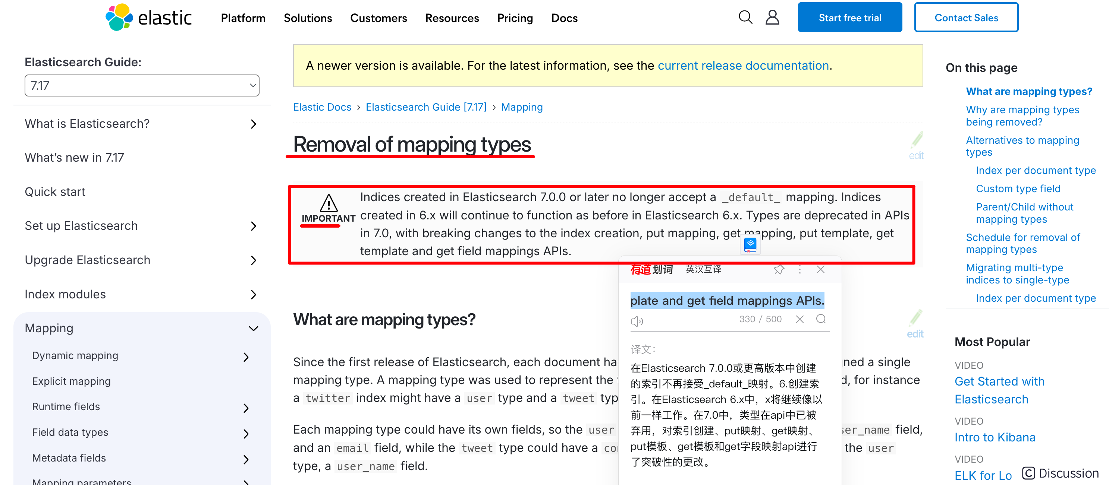
Task: Pin the Youdao translation popup
Action: pos(779,270)
